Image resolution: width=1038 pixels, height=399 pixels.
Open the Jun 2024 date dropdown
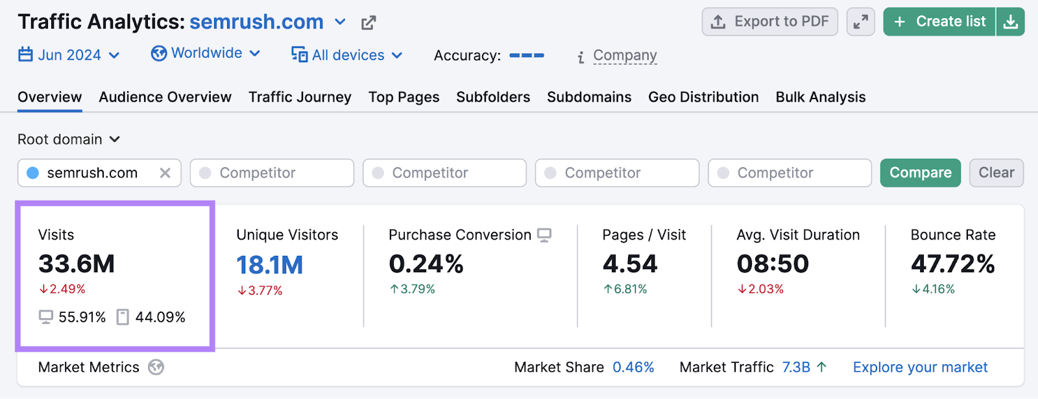point(69,55)
